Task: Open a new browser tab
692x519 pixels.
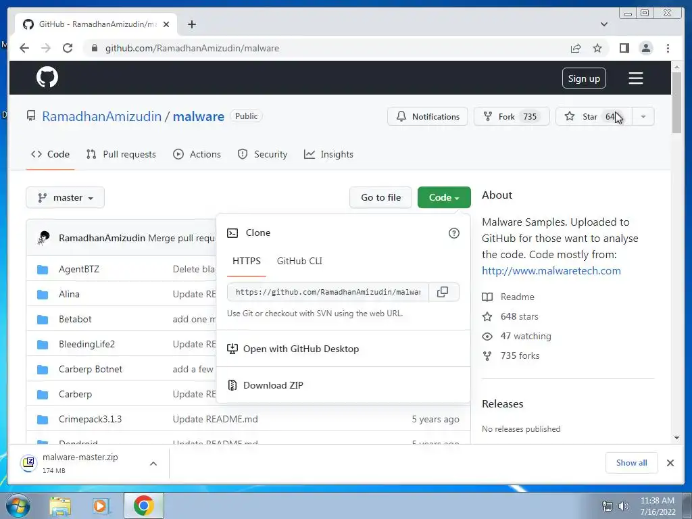Action: pos(191,24)
